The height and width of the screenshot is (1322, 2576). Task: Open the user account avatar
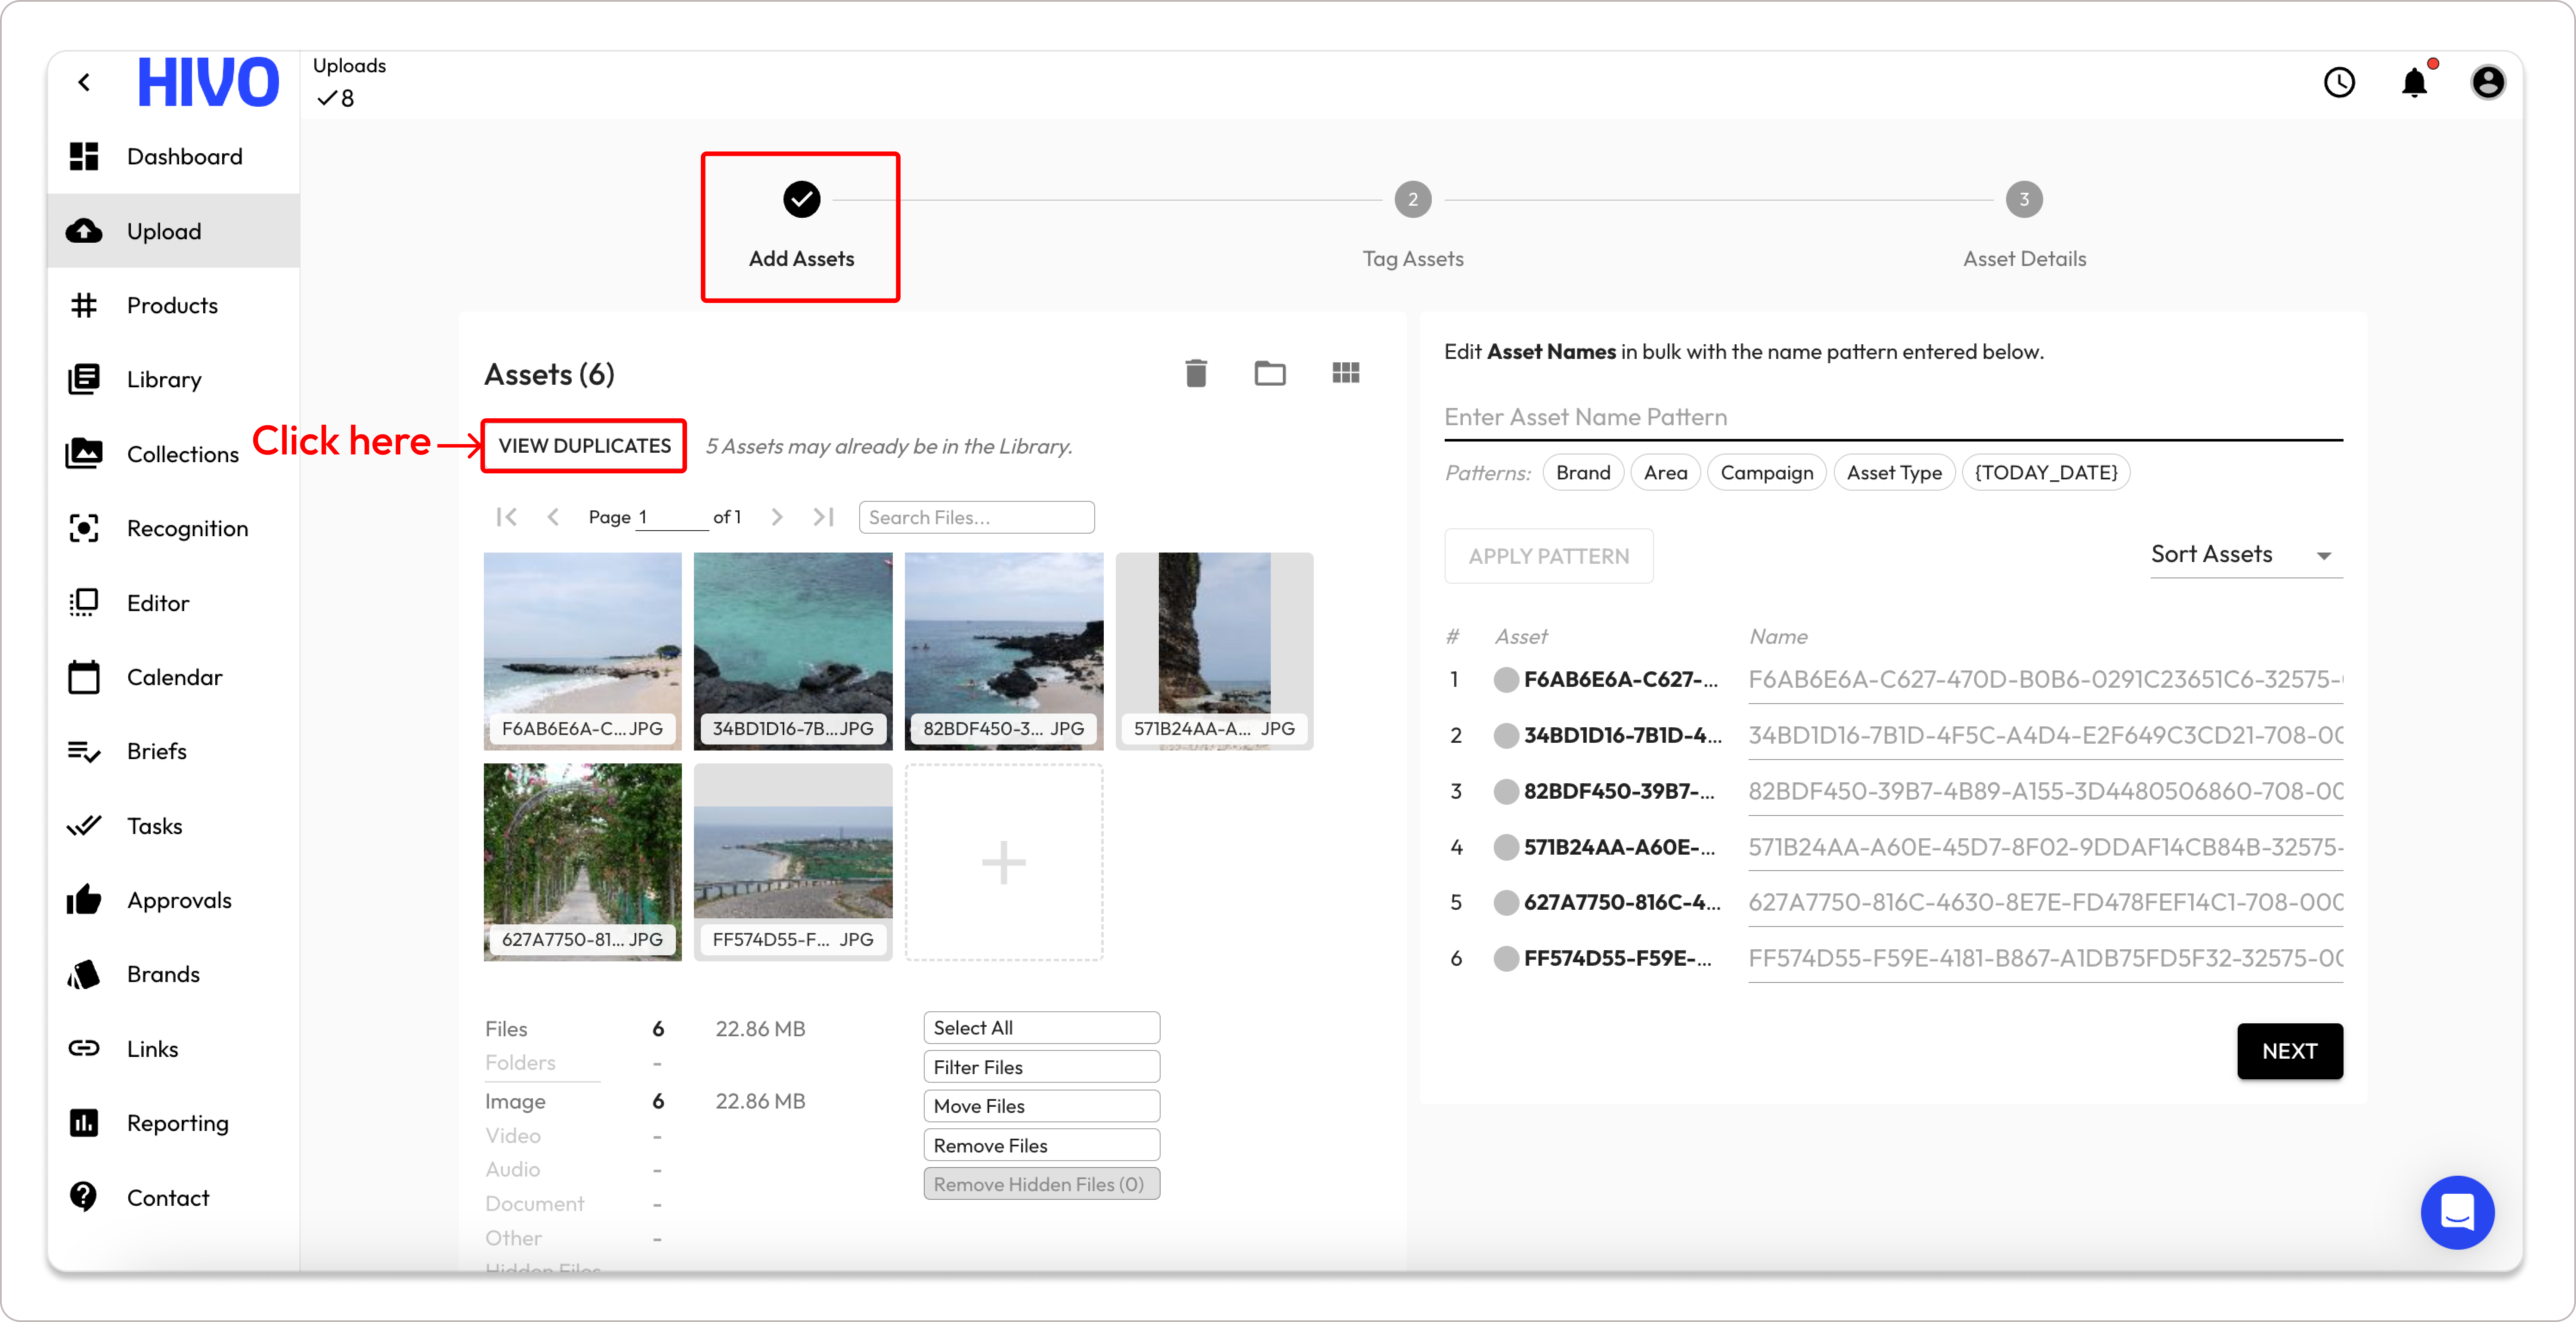pos(2488,82)
